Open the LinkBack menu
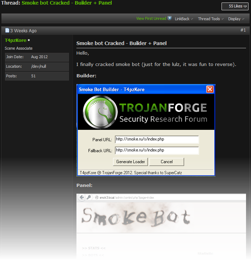 (184, 19)
